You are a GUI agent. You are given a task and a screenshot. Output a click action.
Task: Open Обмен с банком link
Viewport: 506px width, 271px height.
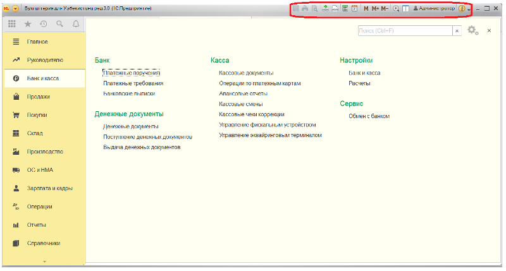(369, 116)
